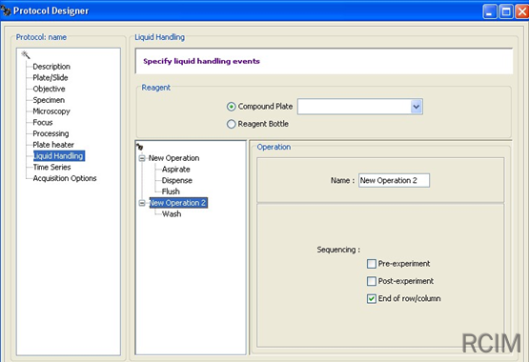Enable the Pre-experiment checkbox
529x362 pixels.
click(x=372, y=264)
